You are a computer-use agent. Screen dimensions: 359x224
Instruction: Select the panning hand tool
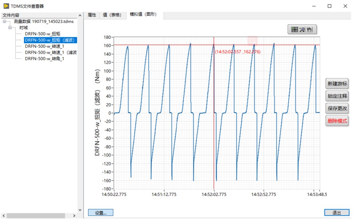(x=310, y=30)
